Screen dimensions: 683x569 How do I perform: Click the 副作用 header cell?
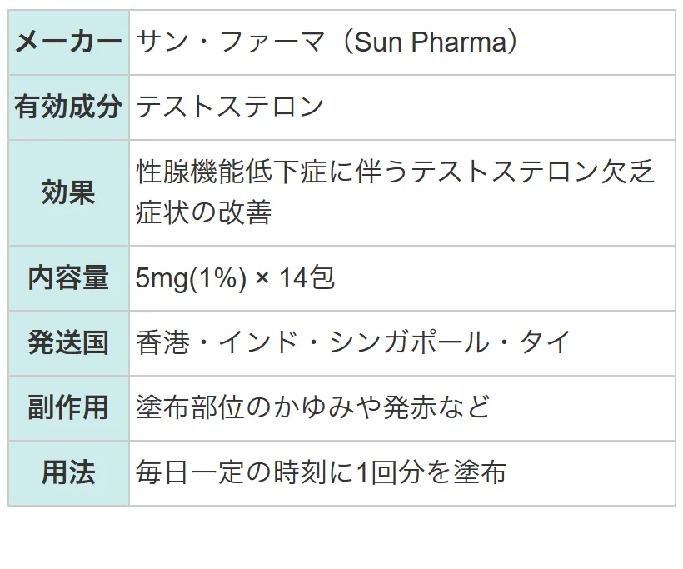point(68,408)
